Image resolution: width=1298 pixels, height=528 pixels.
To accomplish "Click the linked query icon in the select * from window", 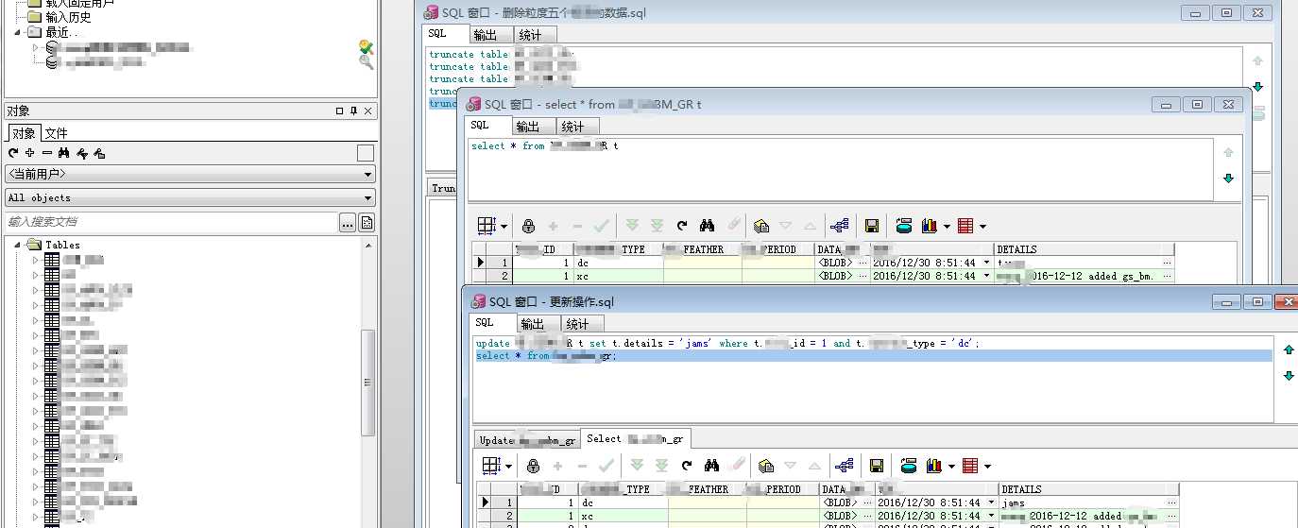I will coord(839,226).
